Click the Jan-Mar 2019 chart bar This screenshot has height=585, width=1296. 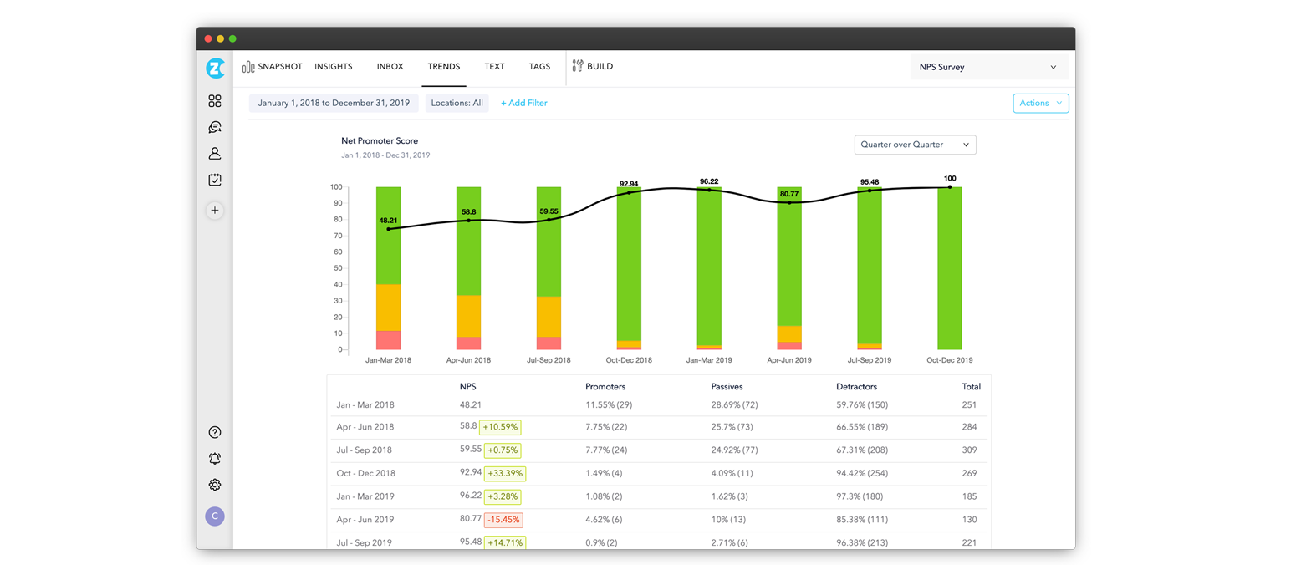pyautogui.click(x=709, y=268)
